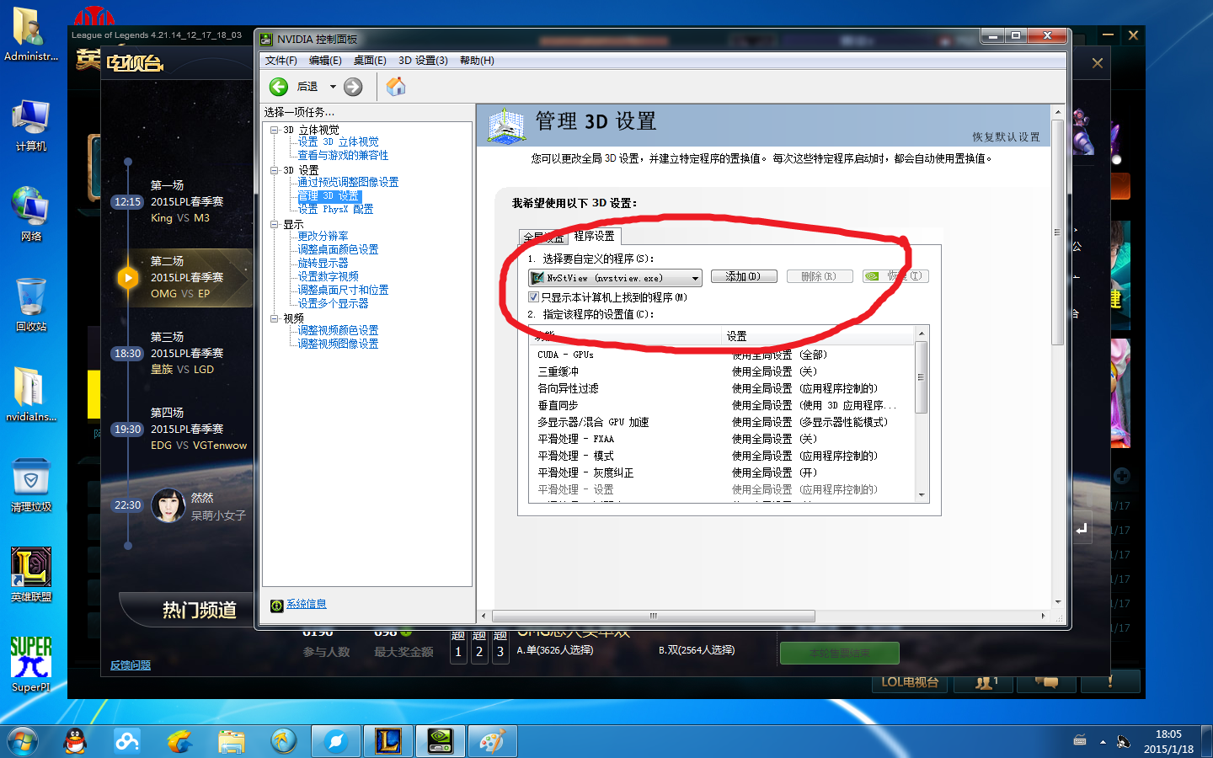Switch to the 全局设置 tab
Screen dimensions: 1213x758
point(544,238)
